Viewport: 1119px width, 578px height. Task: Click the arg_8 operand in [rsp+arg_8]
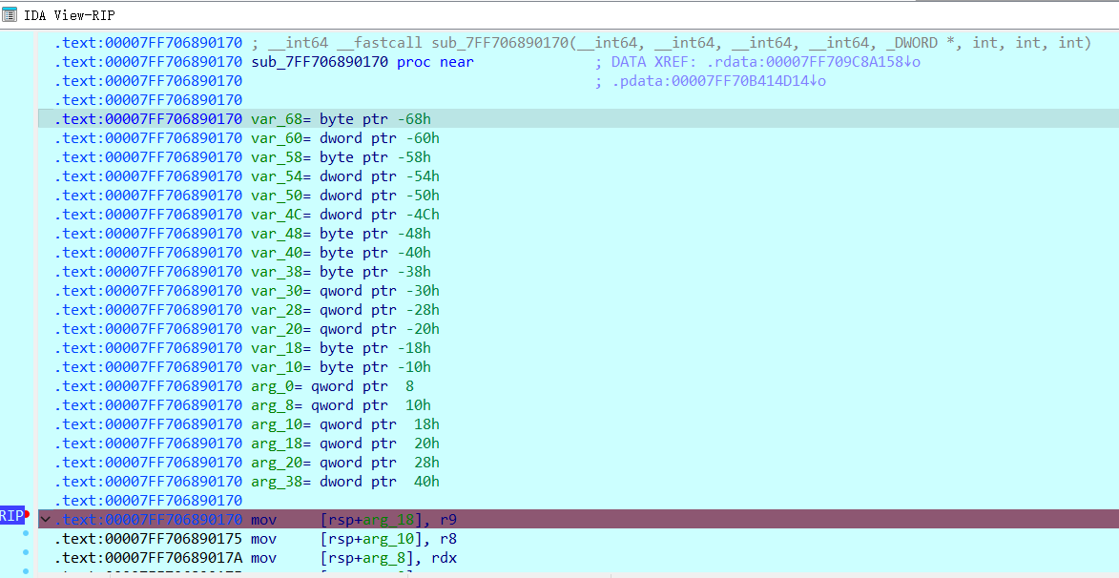click(378, 558)
